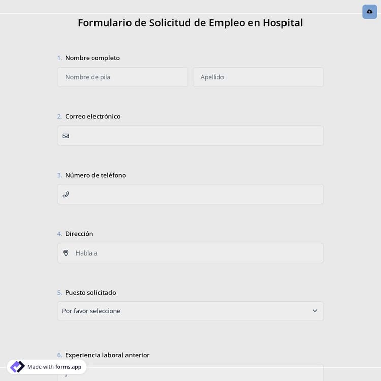Select the Correo electrónico text box
Viewport: 381px width, 381px height.
(x=196, y=136)
